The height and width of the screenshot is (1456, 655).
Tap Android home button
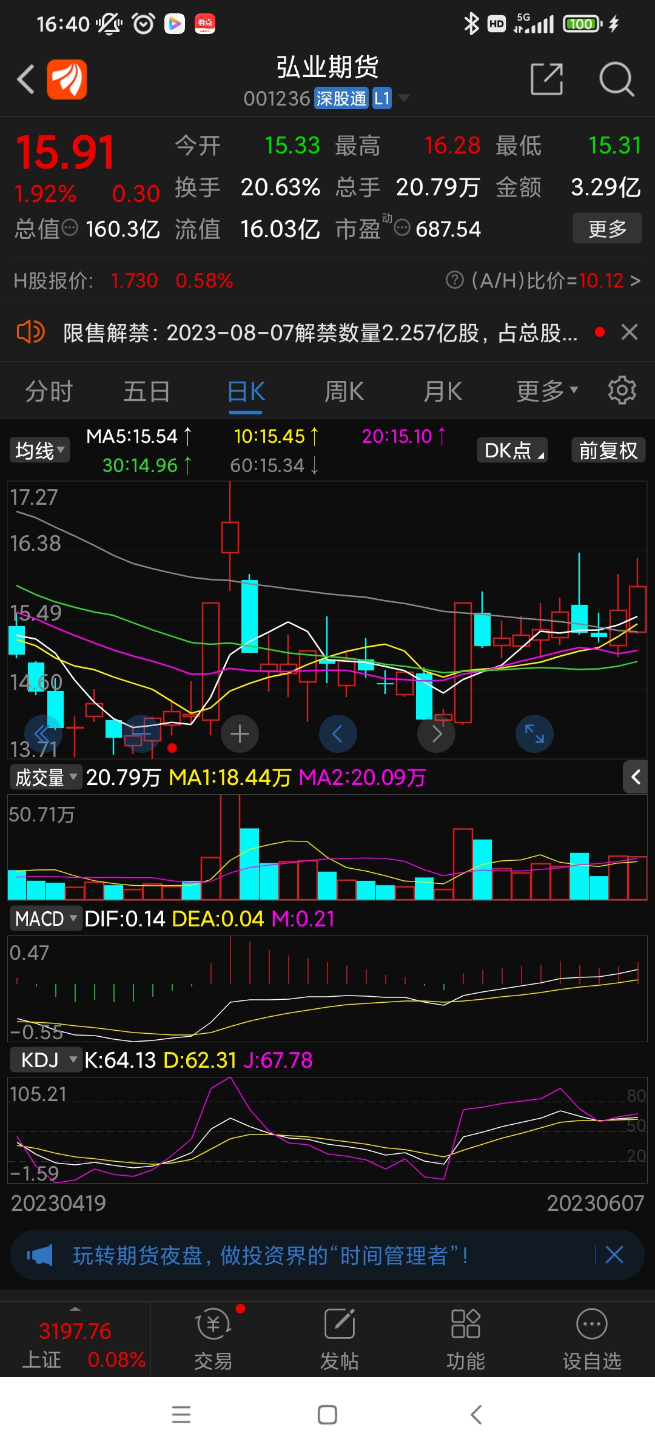coord(327,1415)
